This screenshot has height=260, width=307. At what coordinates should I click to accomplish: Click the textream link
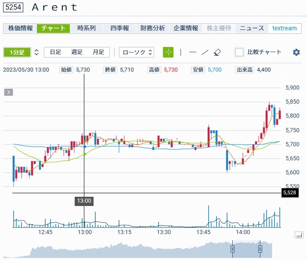tap(284, 28)
